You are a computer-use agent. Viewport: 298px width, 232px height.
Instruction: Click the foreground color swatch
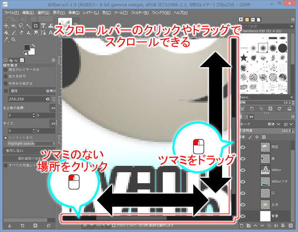(x=27, y=47)
